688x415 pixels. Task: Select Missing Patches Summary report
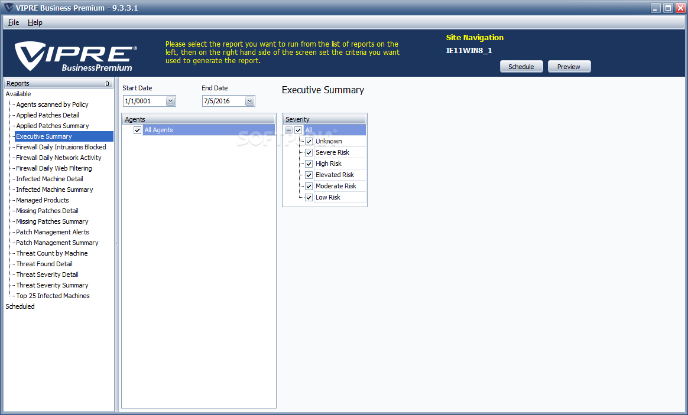point(52,221)
